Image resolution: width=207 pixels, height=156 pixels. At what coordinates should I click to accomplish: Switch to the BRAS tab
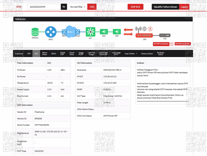pos(54,53)
